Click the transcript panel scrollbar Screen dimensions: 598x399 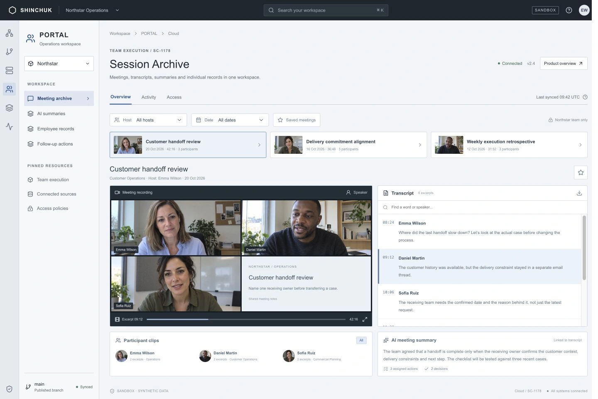[584, 248]
